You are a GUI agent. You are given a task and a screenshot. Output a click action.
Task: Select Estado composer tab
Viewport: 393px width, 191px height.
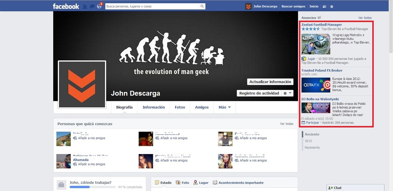[163, 182]
